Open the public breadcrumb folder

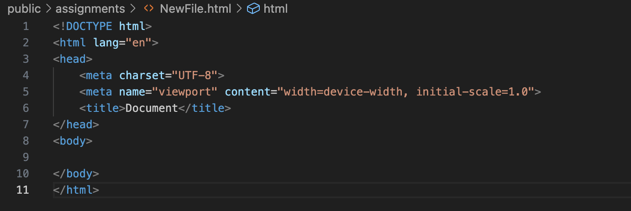[x=24, y=9]
